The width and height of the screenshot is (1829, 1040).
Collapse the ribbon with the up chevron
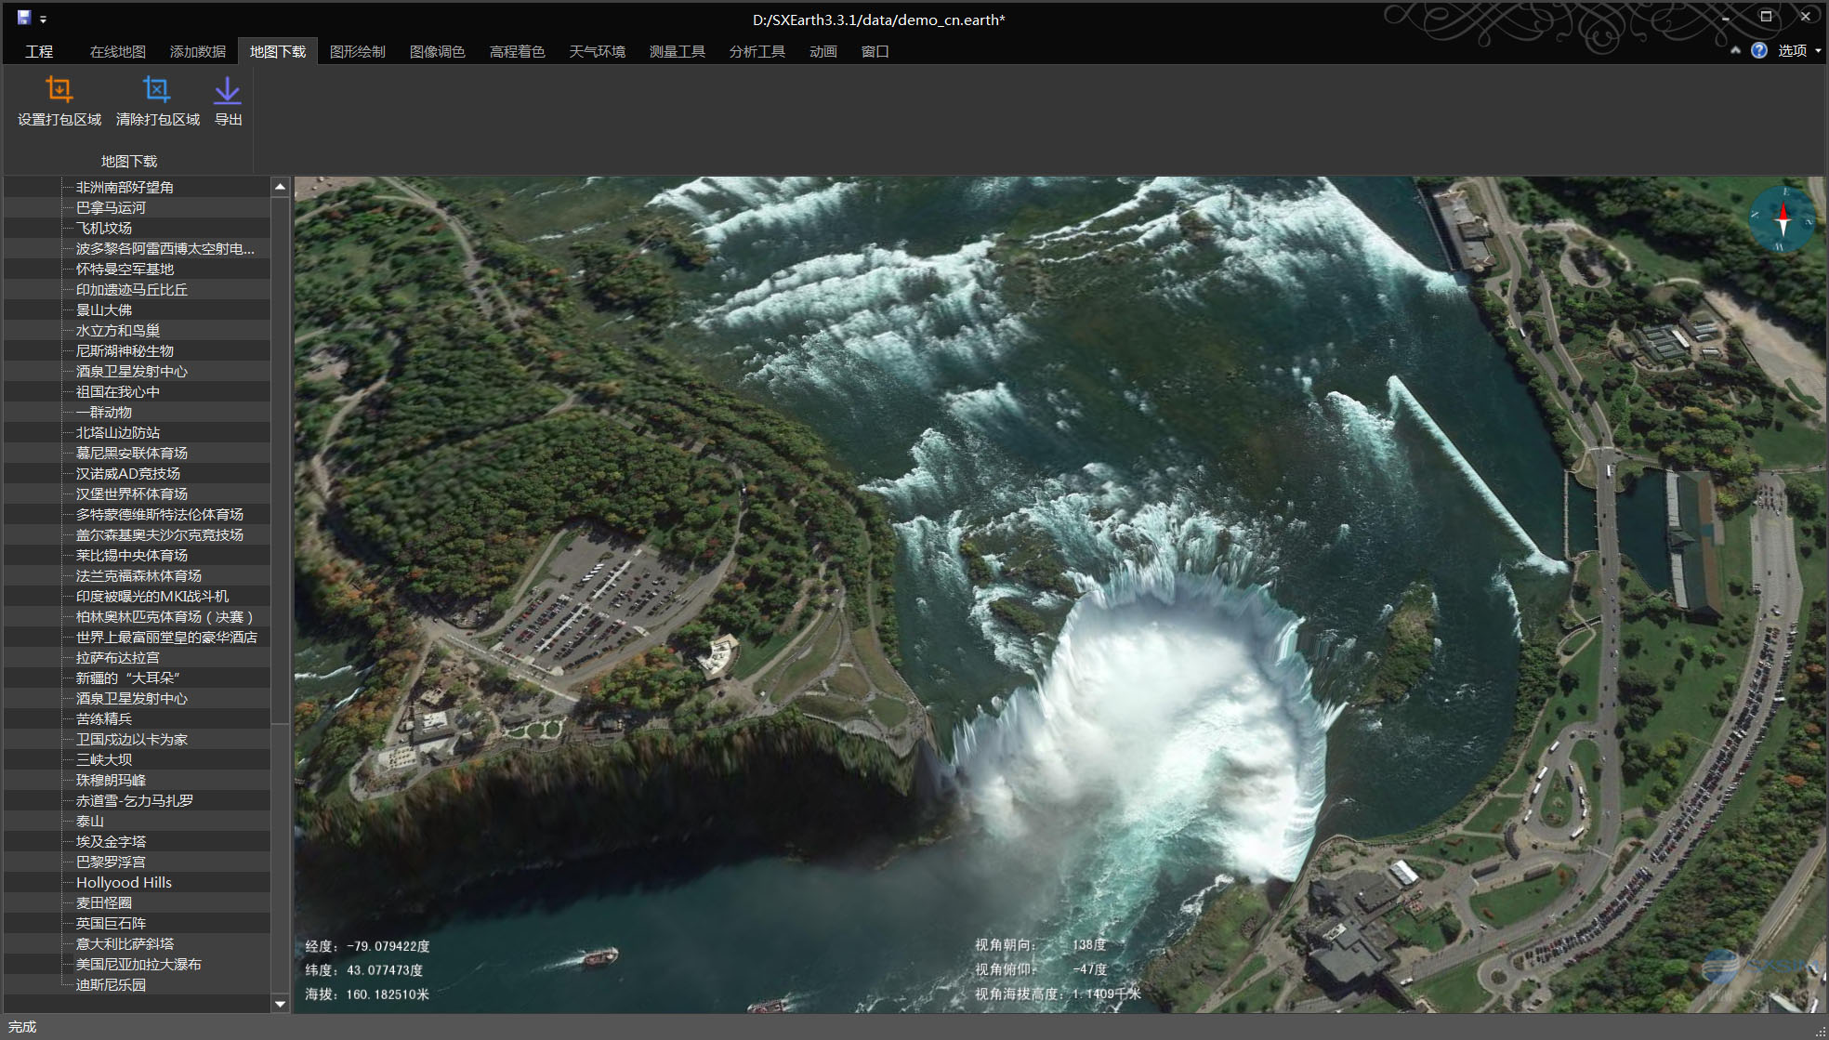(1735, 51)
